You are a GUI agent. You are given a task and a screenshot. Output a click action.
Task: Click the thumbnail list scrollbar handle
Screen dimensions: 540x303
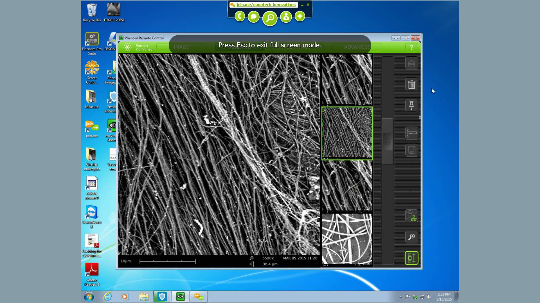coord(388,141)
